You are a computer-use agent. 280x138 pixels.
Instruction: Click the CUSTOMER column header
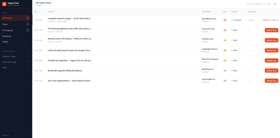(206, 12)
